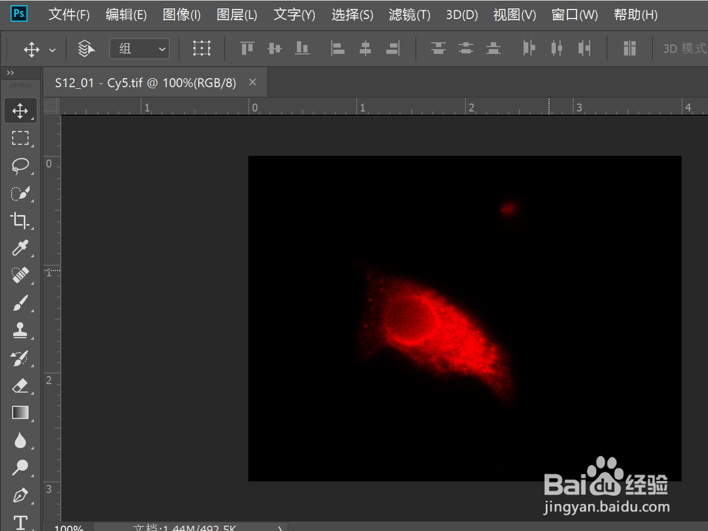Select the Dodge tool
Image resolution: width=708 pixels, height=531 pixels.
[20, 468]
